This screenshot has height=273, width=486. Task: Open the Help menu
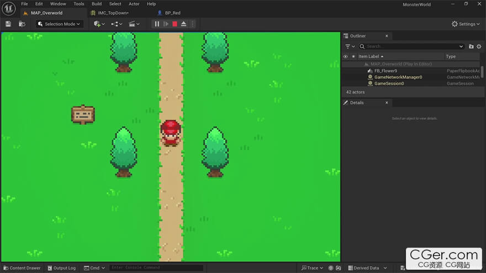click(151, 4)
